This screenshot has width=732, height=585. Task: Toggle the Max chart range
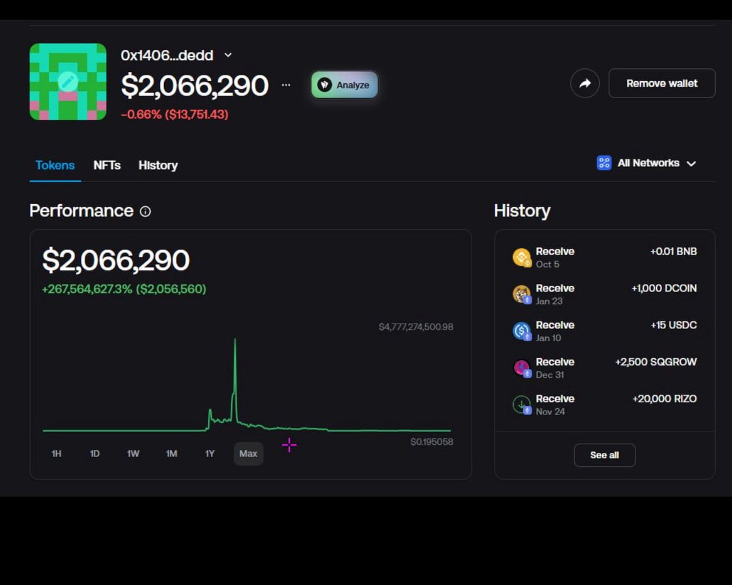[248, 453]
